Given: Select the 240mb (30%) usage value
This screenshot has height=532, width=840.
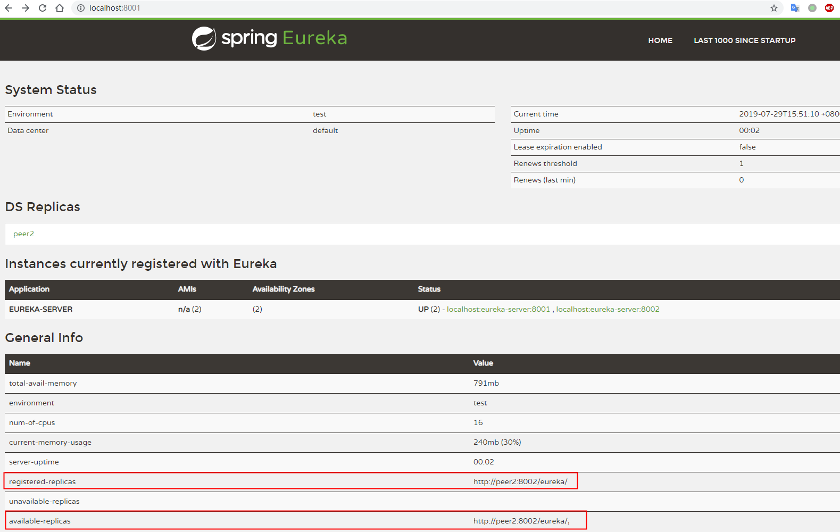Looking at the screenshot, I should (497, 442).
